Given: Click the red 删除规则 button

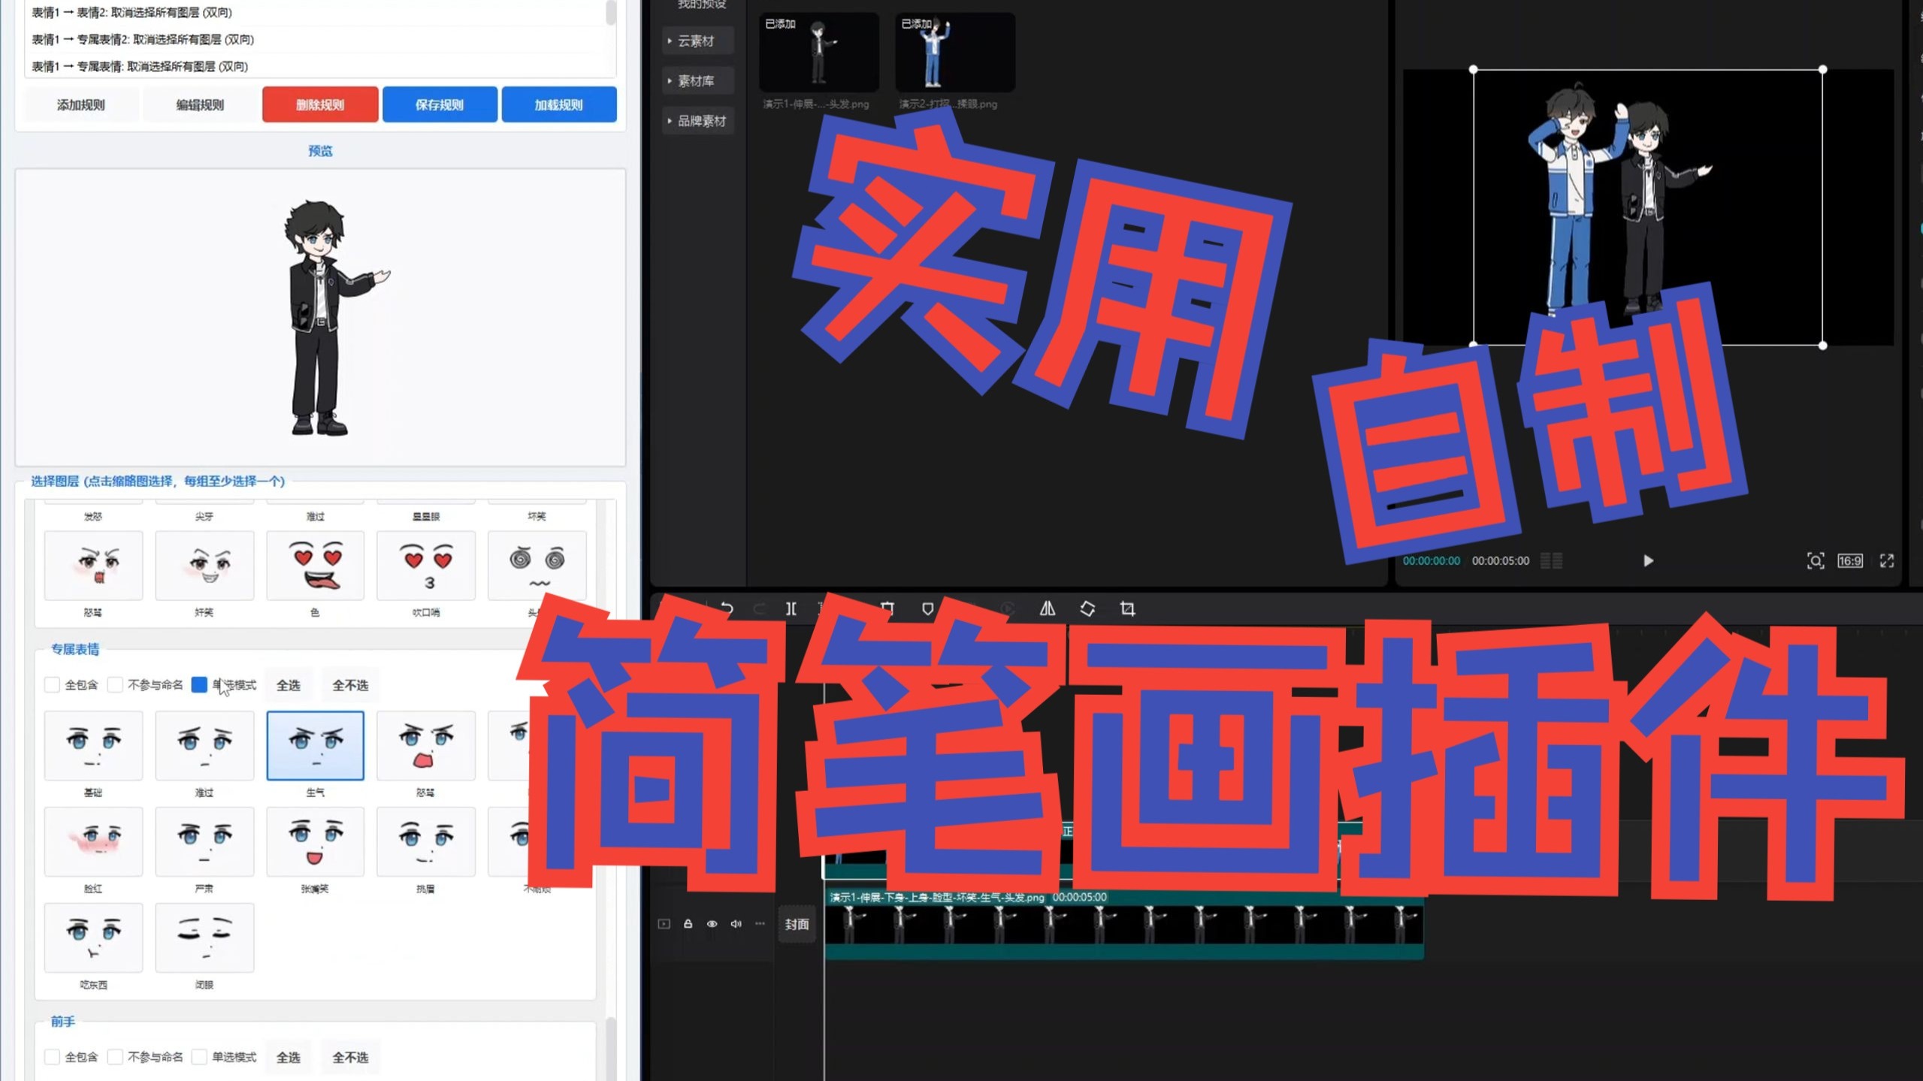Looking at the screenshot, I should [x=319, y=104].
